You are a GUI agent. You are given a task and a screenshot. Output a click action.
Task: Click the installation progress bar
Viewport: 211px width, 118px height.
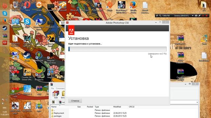[x=117, y=49]
